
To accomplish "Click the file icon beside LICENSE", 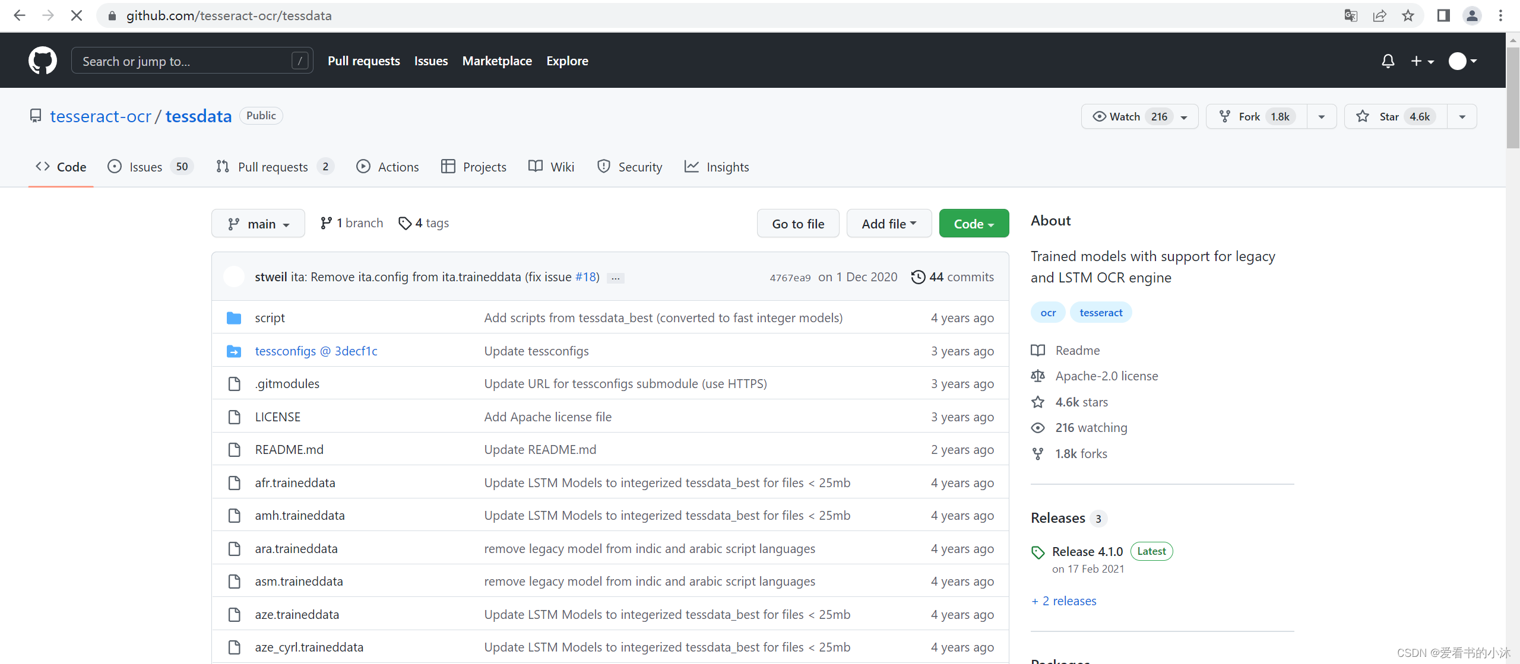I will [x=235, y=417].
